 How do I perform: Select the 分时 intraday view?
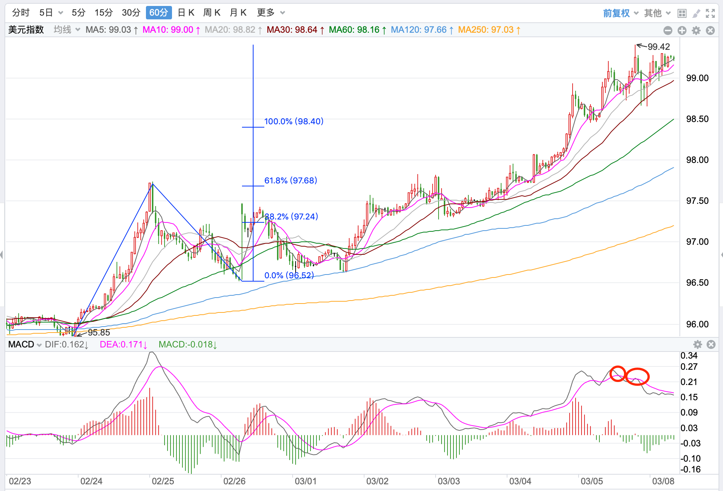click(20, 13)
